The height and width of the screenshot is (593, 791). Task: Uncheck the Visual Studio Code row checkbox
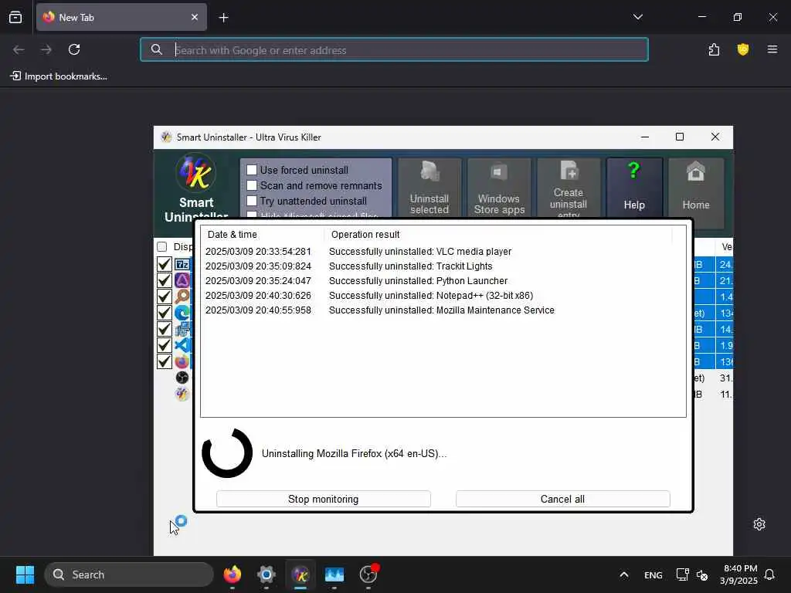point(165,345)
